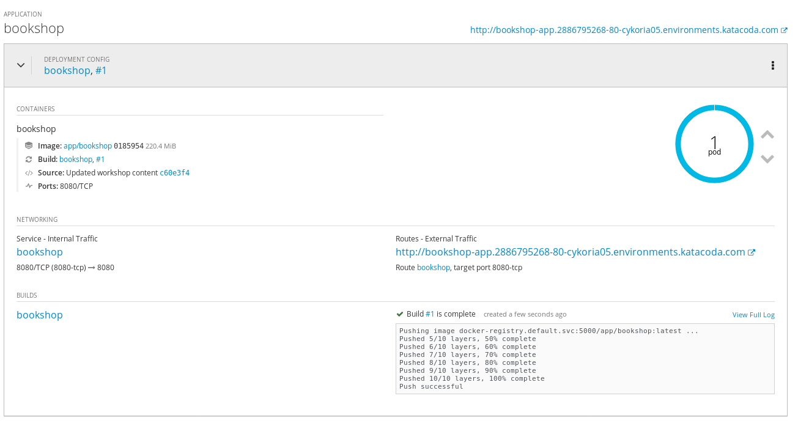The image size is (798, 426).
Task: Open Build #1 link in build status
Action: [430, 314]
